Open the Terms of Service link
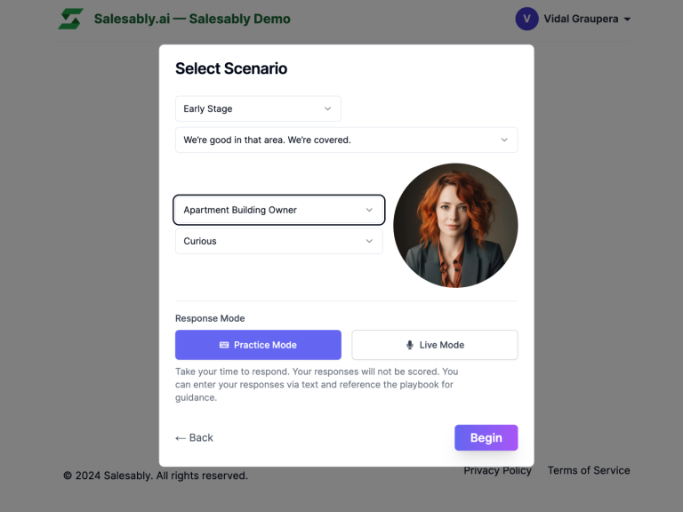Screen dimensions: 683x512 [588, 470]
